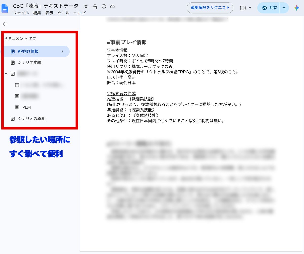Open the ツール menu
Screen dimensions: 304x254
(63, 13)
